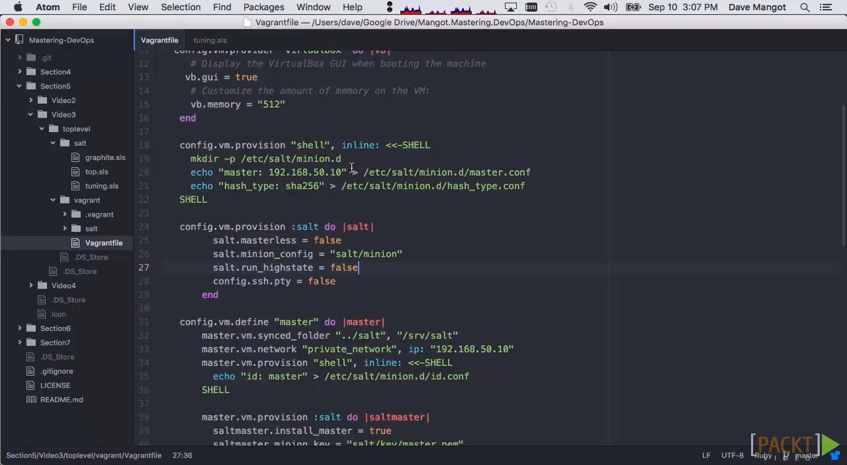Open graphite.sls in the tree
This screenshot has height=465, width=847.
[x=105, y=157]
